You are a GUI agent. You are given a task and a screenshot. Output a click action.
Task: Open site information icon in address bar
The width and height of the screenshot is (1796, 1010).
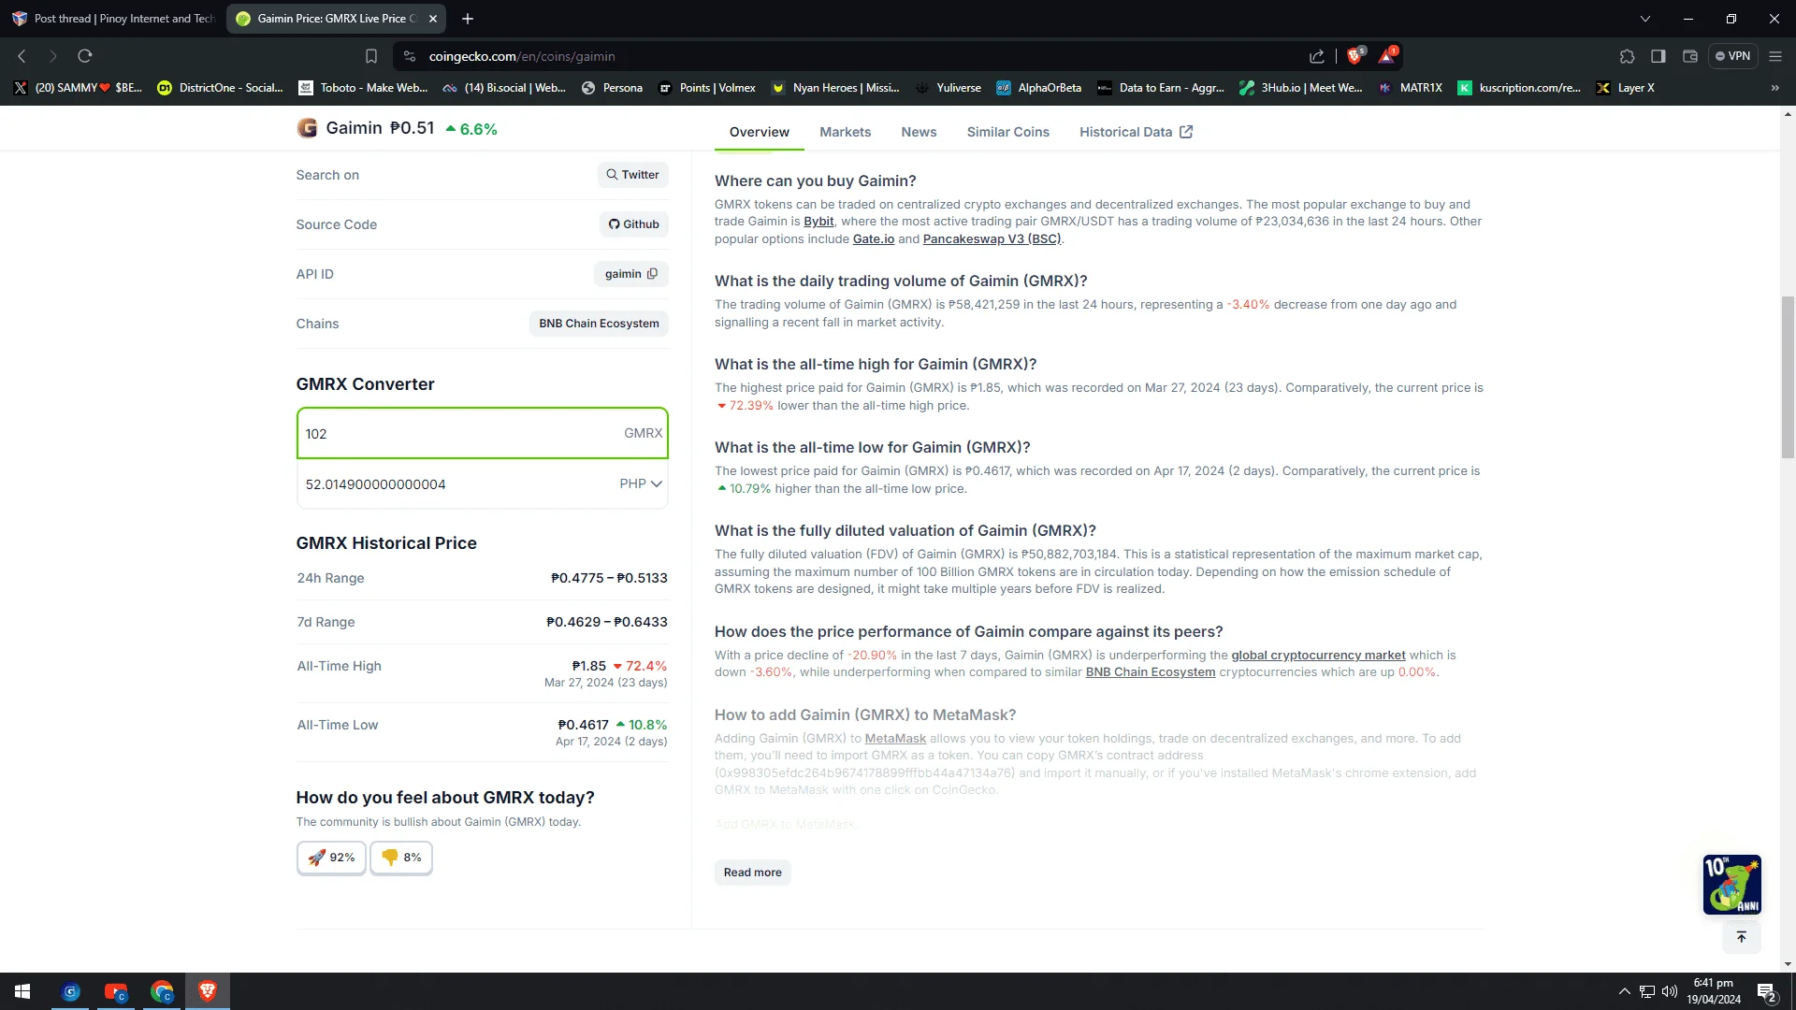(409, 56)
